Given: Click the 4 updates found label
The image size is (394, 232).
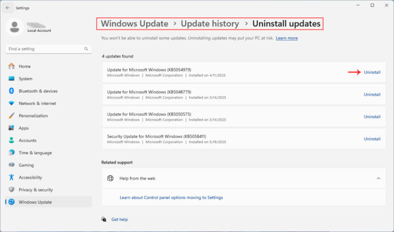Looking at the screenshot, I should (x=118, y=56).
